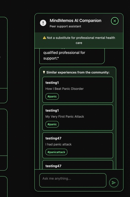
Task: Send the message with paper plane icon
Action: 114,183
